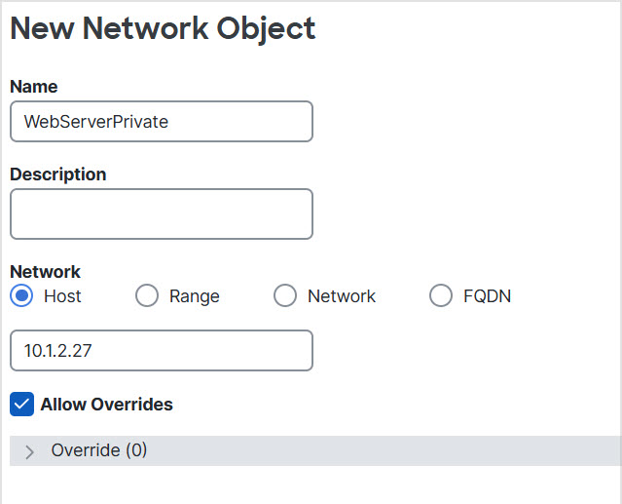Screen dimensions: 622x504
Task: Expand the Override section chevron arrow
Action: pyautogui.click(x=29, y=451)
